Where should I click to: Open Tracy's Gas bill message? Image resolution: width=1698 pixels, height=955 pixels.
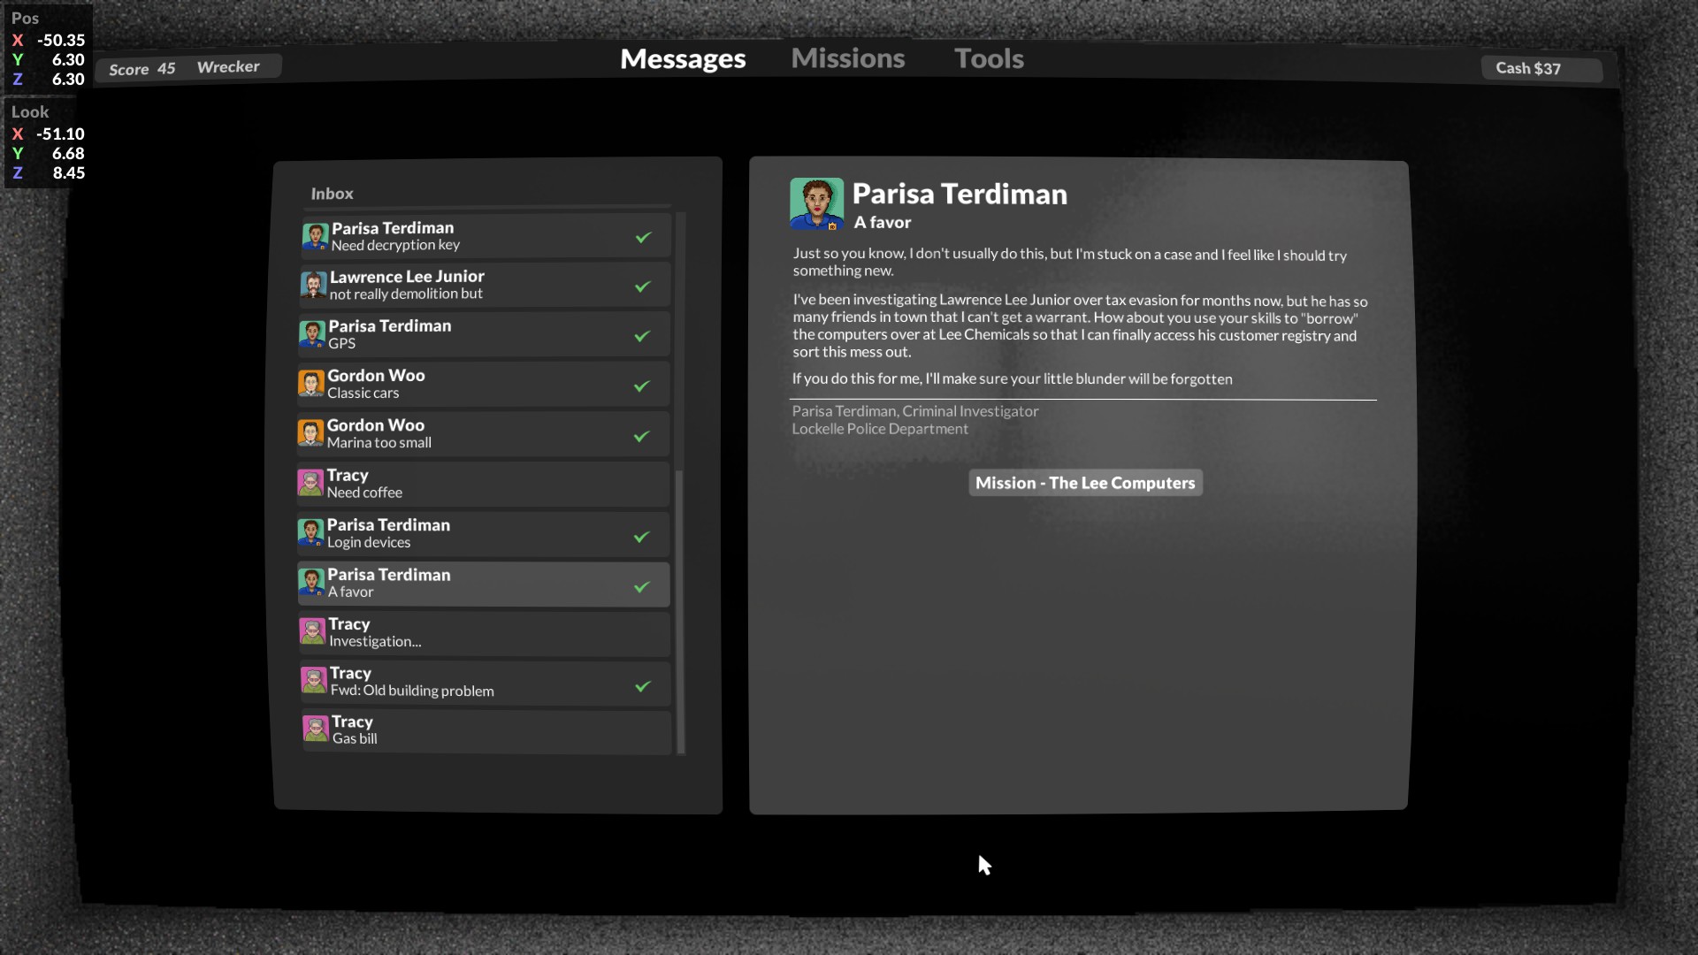click(486, 730)
